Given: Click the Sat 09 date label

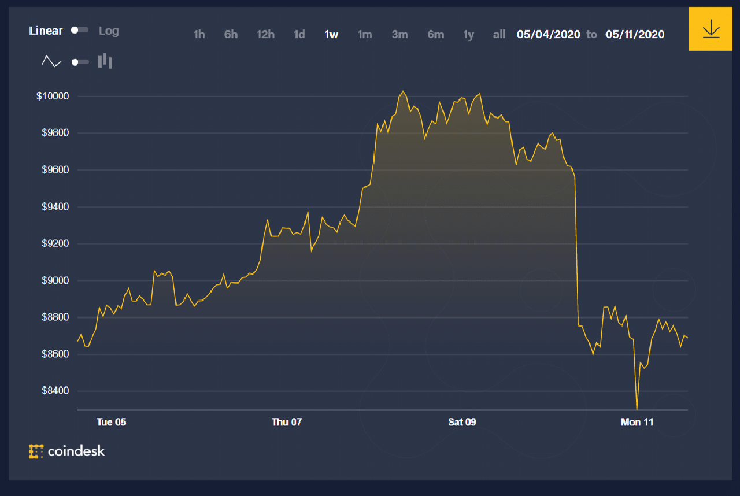Looking at the screenshot, I should click(x=462, y=422).
